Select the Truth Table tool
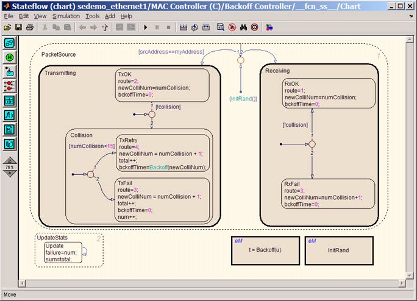Image resolution: width=417 pixels, height=301 pixels. pos(10,100)
